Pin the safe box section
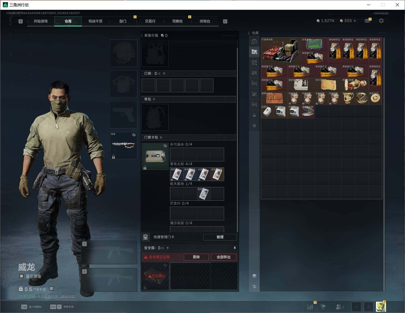Viewport: 405px width, 313px height. tap(234, 248)
